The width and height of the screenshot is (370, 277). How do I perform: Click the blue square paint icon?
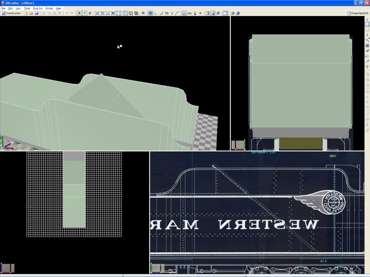pyautogui.click(x=367, y=46)
